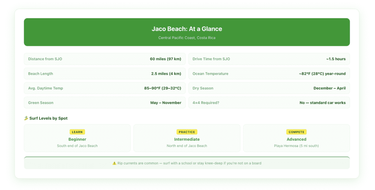Select the 'Beach Length' label
This screenshot has height=190, width=375.
click(40, 73)
